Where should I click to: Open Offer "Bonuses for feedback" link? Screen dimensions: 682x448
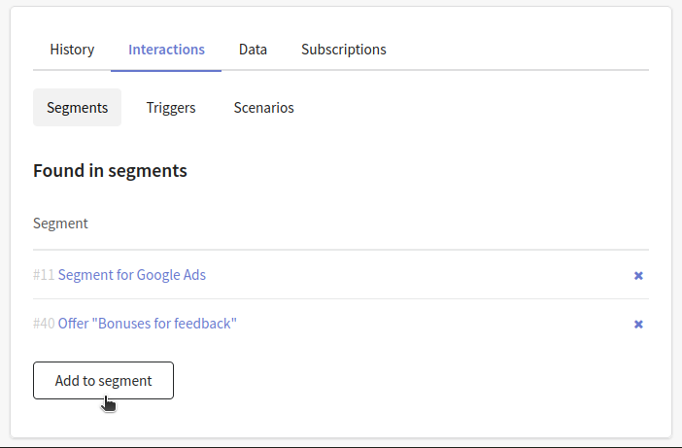tap(147, 324)
